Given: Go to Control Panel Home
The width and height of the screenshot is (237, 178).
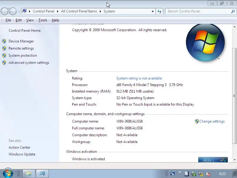Looking at the screenshot, I should tap(25, 31).
